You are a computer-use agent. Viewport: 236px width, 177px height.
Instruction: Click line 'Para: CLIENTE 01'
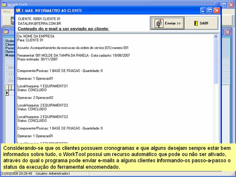pyautogui.click(x=30, y=40)
